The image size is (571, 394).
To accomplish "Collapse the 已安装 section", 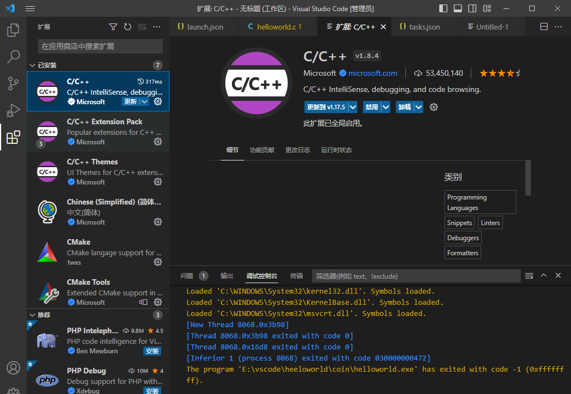I will pyautogui.click(x=32, y=65).
